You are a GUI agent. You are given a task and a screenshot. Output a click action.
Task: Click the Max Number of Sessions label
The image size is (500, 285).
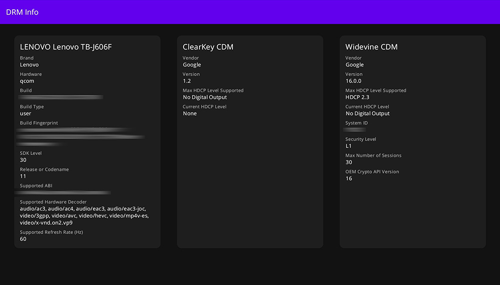point(373,155)
